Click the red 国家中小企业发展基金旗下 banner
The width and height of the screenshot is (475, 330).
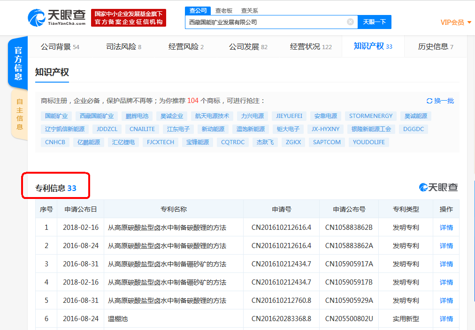(129, 18)
